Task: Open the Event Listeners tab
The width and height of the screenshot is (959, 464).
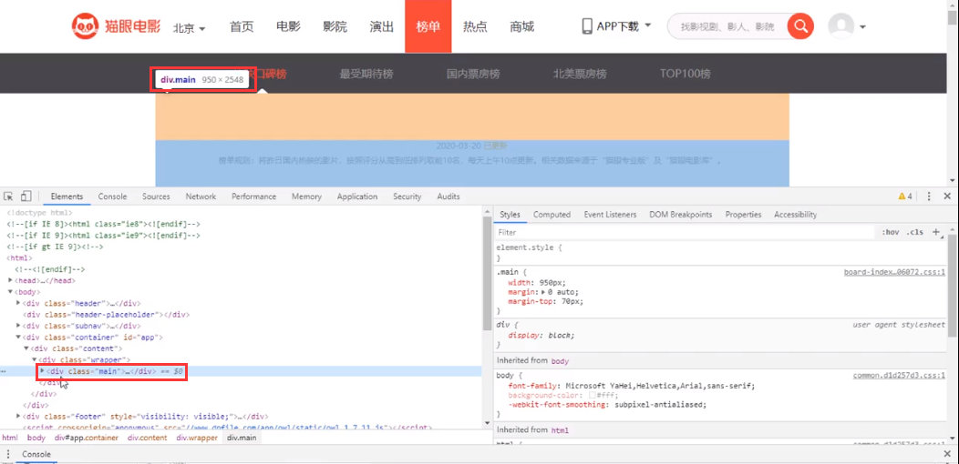Action: [610, 215]
